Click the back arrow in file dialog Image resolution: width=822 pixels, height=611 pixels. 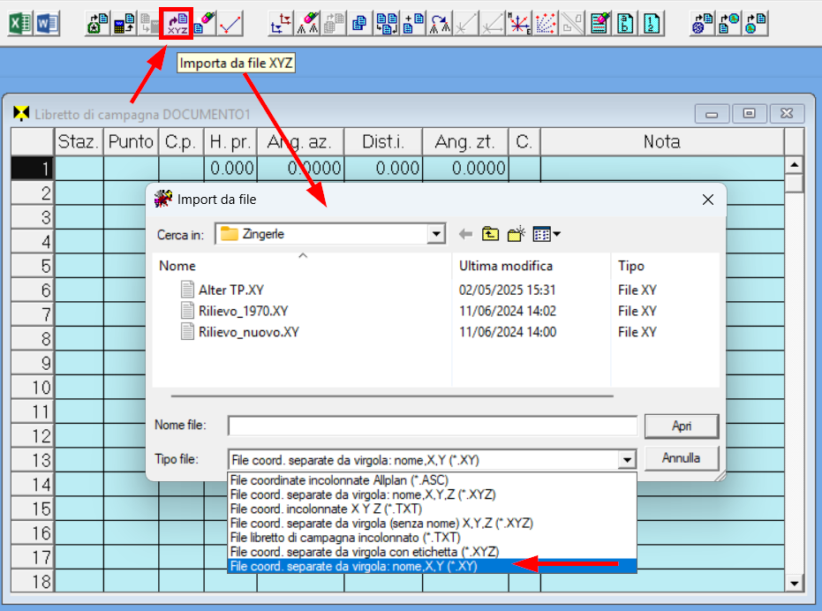pos(465,234)
